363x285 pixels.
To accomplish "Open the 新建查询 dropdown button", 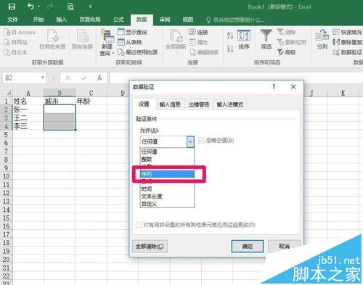I will click(x=107, y=42).
